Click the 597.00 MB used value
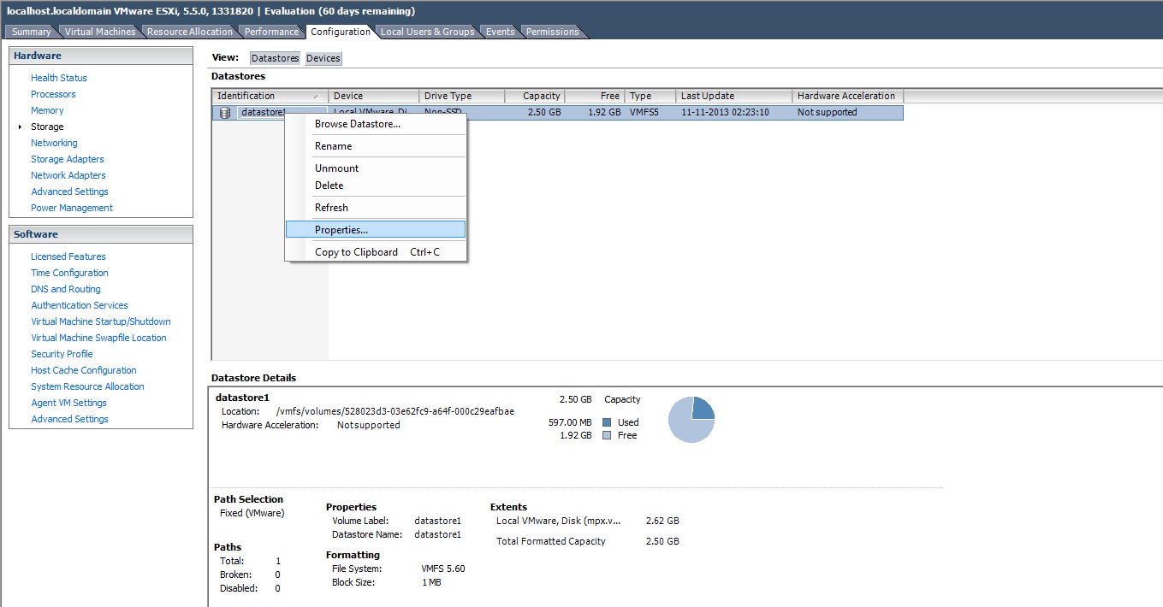 pos(570,422)
